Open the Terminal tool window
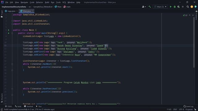This screenshot has width=198, height=111. point(28,106)
